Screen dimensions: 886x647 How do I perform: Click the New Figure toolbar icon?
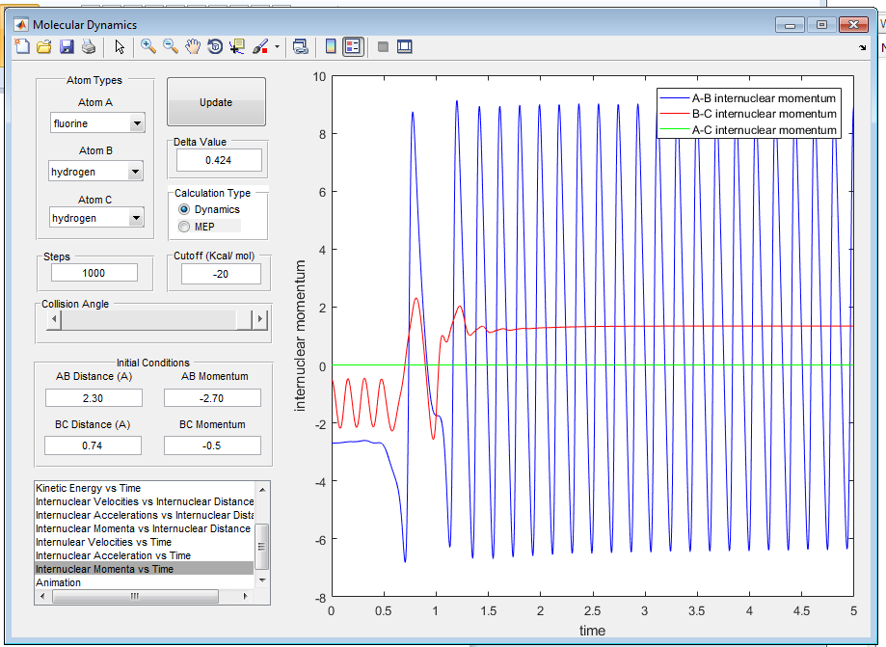pos(22,46)
